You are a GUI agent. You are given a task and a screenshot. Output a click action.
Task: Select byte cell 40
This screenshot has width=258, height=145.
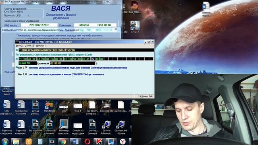[x=29, y=59]
